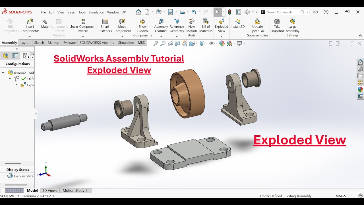Select Move Component tool
Image resolution: width=364 pixels, height=205 pixels.
coord(122,26)
